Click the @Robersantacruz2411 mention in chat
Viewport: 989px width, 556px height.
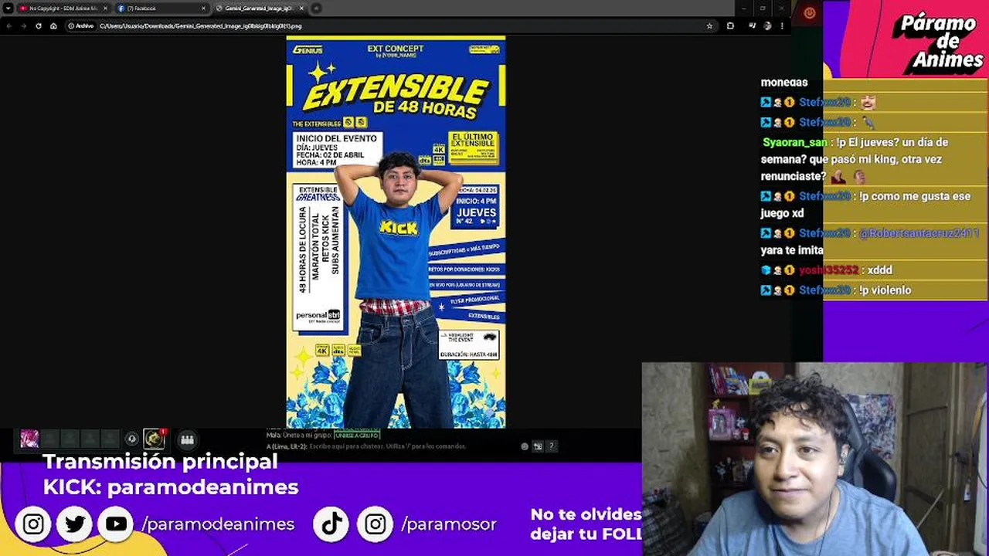(x=919, y=233)
